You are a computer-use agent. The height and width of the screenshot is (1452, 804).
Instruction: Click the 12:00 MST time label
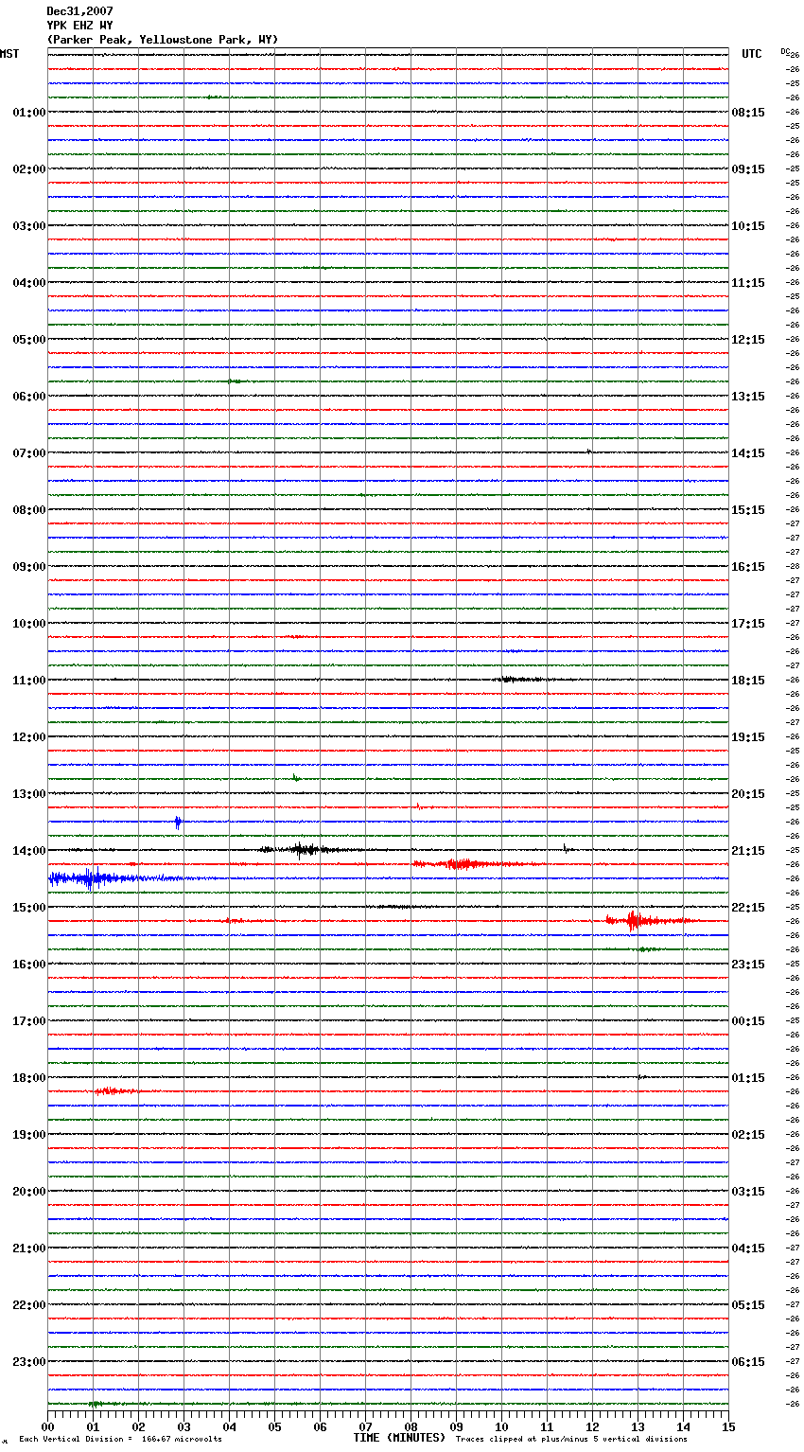pyautogui.click(x=28, y=737)
